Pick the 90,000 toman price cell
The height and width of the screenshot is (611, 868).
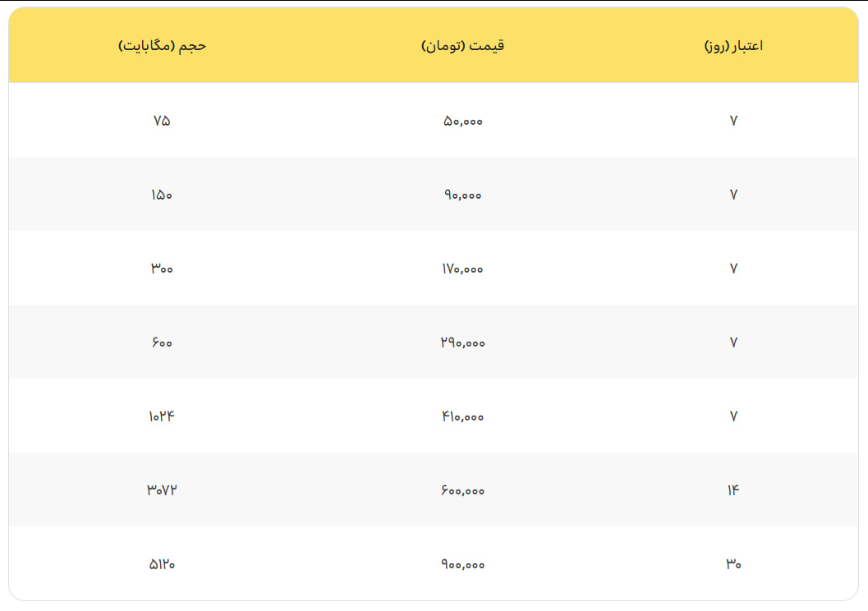tap(463, 195)
